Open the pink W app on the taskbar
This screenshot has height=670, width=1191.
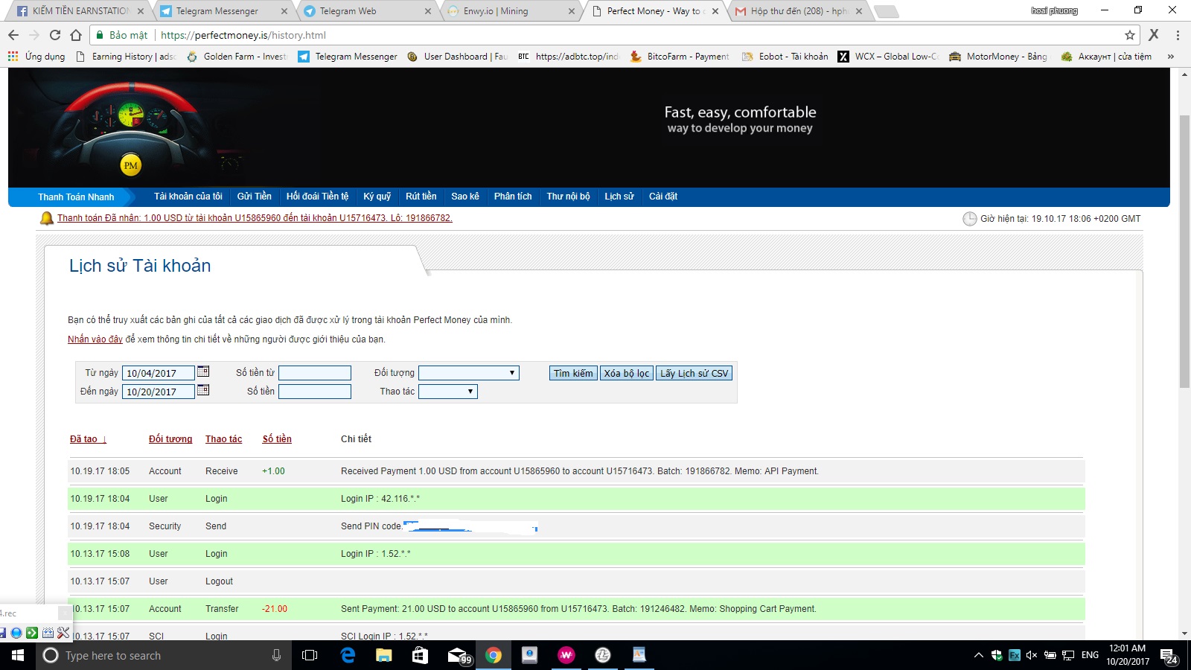[566, 655]
